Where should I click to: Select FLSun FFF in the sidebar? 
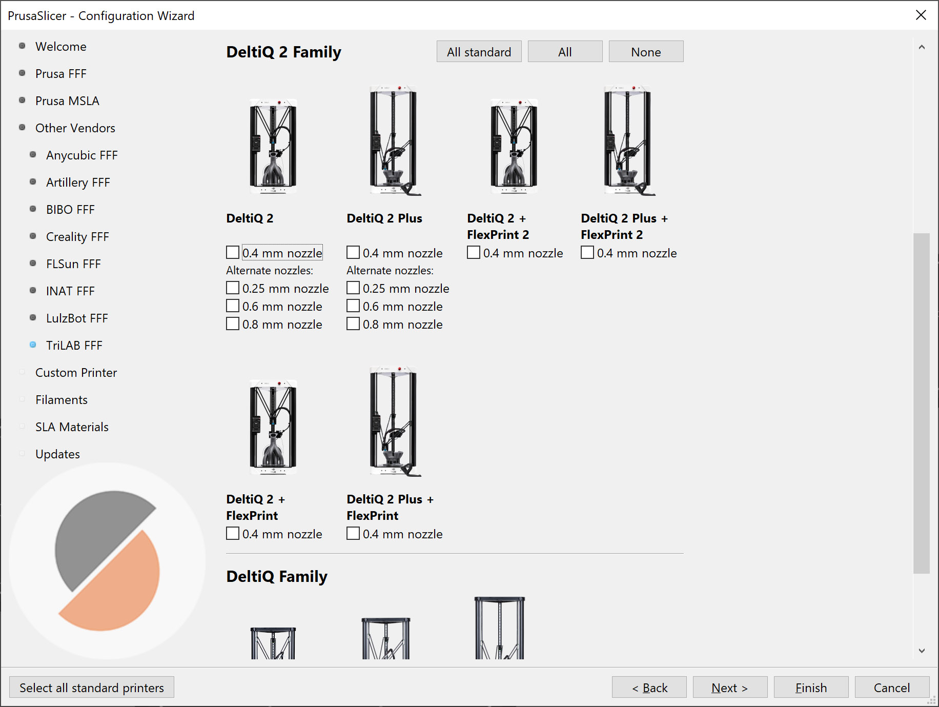coord(73,264)
